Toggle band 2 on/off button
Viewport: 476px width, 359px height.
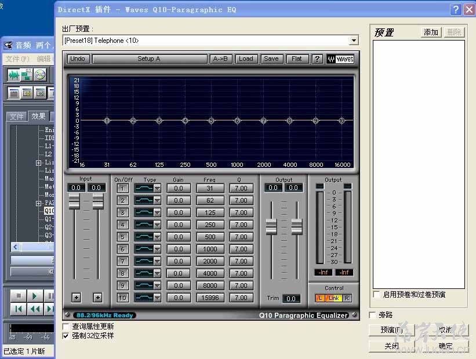point(122,200)
